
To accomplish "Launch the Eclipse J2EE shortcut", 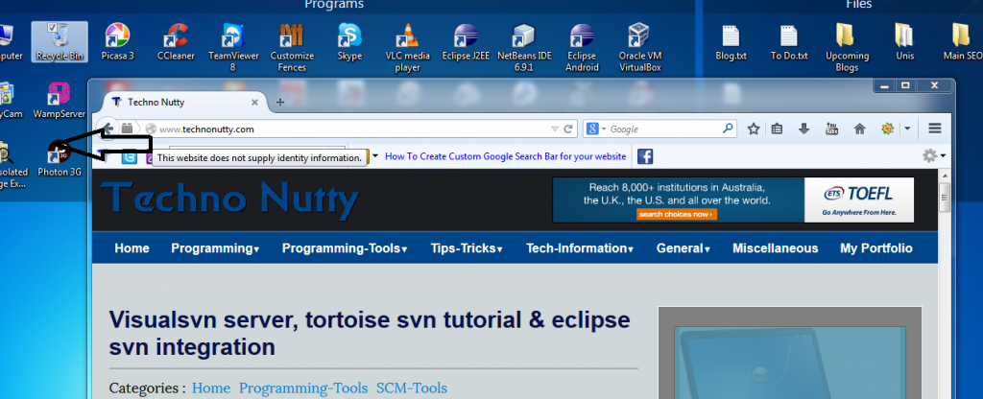I will tap(466, 41).
